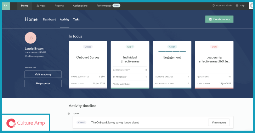Viewport: 255px width, 133px height.
Task: Switch to the Tasks tab
Action: click(76, 19)
